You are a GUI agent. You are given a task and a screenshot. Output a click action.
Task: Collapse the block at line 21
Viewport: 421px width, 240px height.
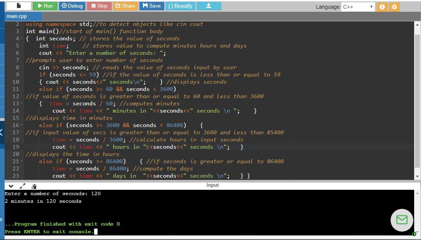pos(22,161)
